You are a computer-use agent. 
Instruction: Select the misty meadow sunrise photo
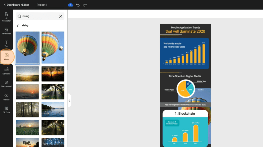coord(27,74)
